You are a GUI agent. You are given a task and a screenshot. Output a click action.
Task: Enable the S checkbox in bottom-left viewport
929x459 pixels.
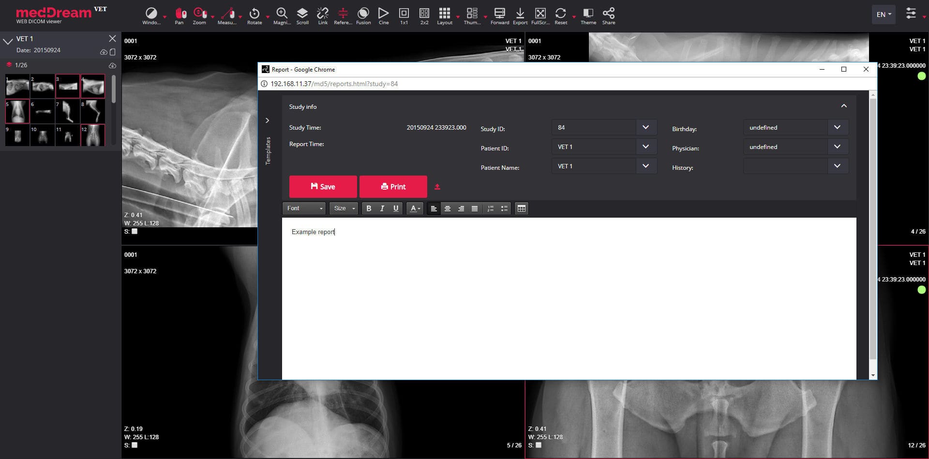pos(135,445)
